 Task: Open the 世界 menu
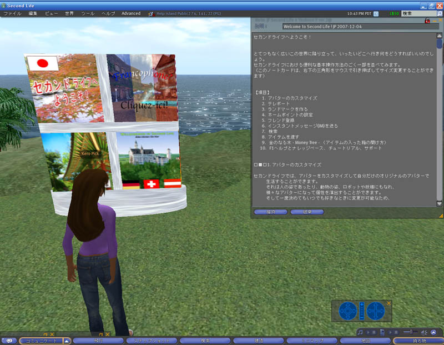pyautogui.click(x=69, y=13)
